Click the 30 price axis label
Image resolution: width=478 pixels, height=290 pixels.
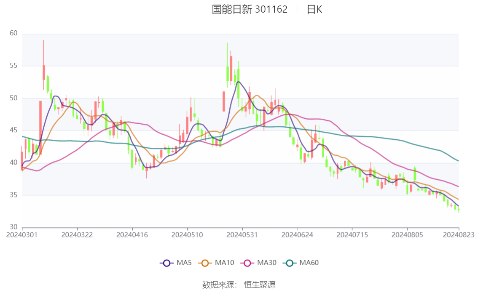click(13, 227)
